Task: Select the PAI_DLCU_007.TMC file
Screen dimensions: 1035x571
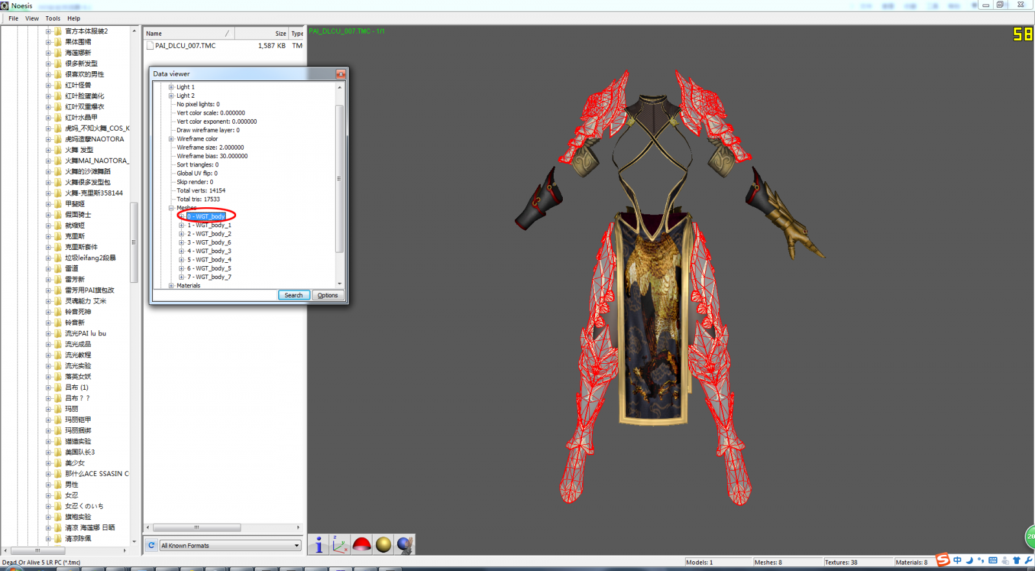Action: tap(186, 46)
